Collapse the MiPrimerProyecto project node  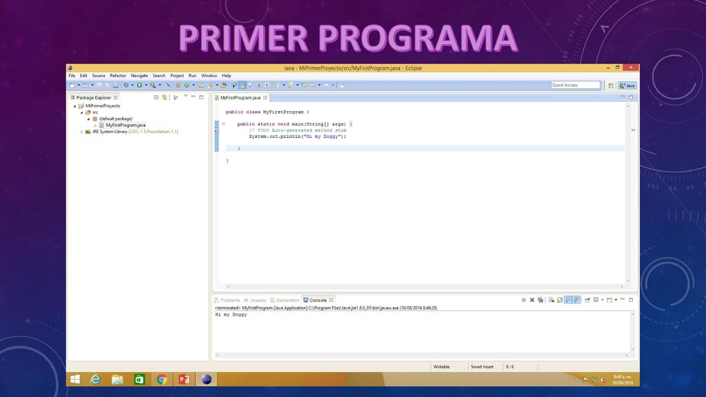(74, 106)
